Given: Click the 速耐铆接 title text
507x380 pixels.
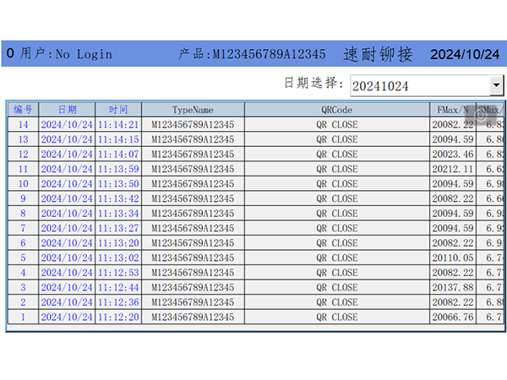Looking at the screenshot, I should pos(378,54).
